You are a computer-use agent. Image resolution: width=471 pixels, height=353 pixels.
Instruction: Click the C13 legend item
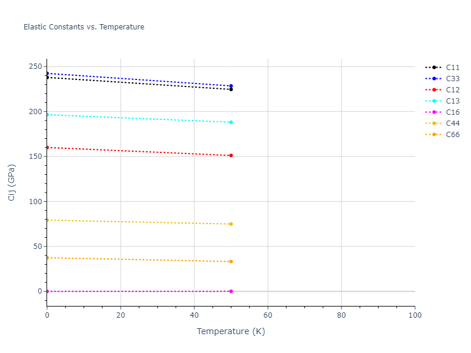click(x=452, y=101)
